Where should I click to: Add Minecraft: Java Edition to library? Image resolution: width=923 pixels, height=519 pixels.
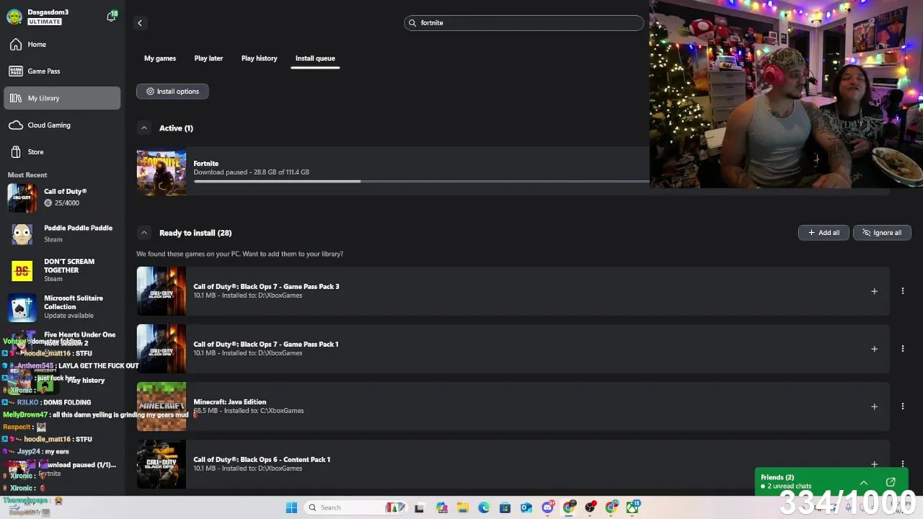[874, 407]
